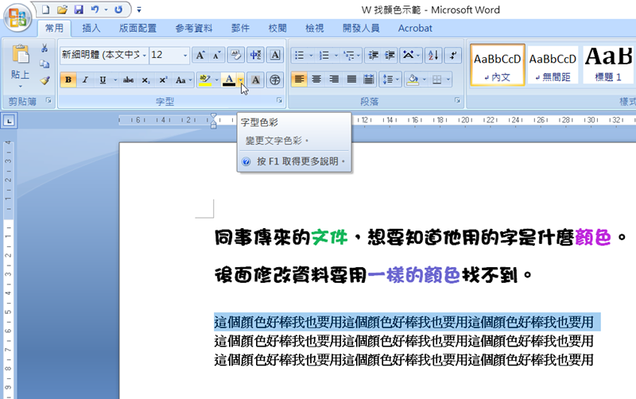The width and height of the screenshot is (636, 399).
Task: Toggle strikethrough abc formatting
Action: (128, 80)
